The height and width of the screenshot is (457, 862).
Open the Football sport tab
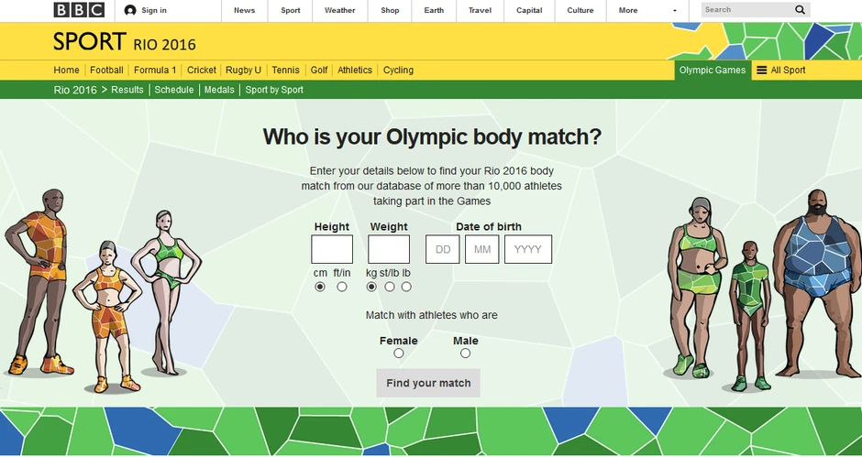[x=106, y=71]
